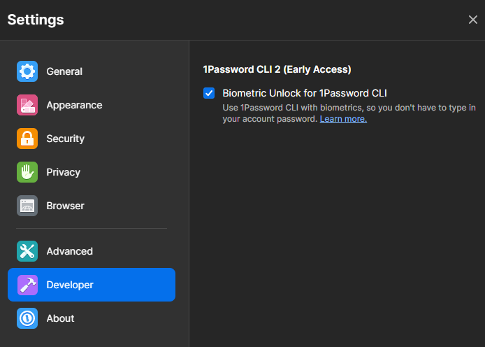
Task: Show the About text entry
Action: 61,318
